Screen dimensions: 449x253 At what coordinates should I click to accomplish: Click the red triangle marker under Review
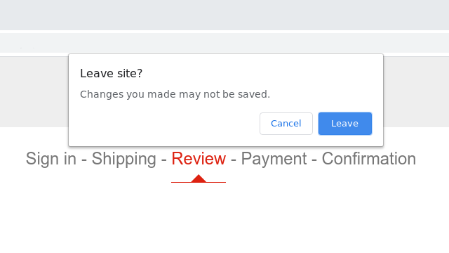pyautogui.click(x=199, y=179)
